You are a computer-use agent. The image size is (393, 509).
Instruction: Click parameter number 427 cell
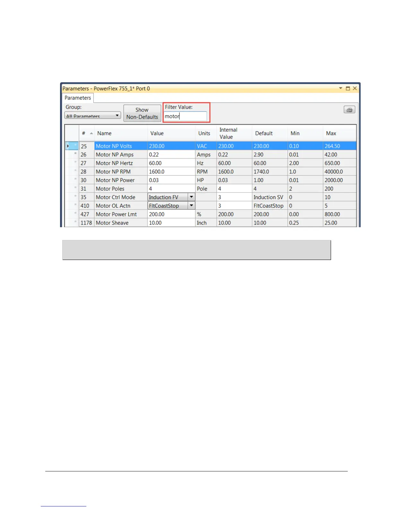[x=86, y=214]
